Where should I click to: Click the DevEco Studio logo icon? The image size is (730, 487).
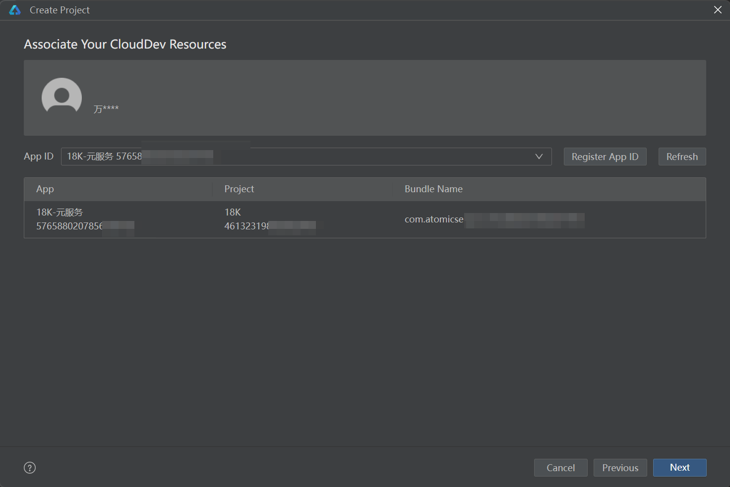(x=15, y=10)
